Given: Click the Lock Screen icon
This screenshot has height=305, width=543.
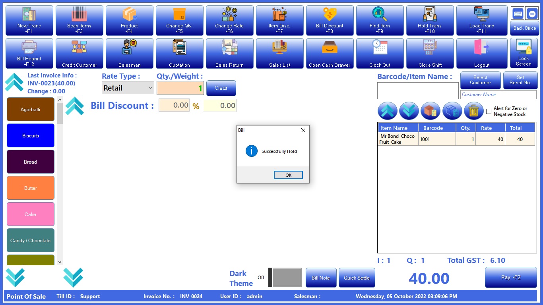Looking at the screenshot, I should [x=524, y=53].
